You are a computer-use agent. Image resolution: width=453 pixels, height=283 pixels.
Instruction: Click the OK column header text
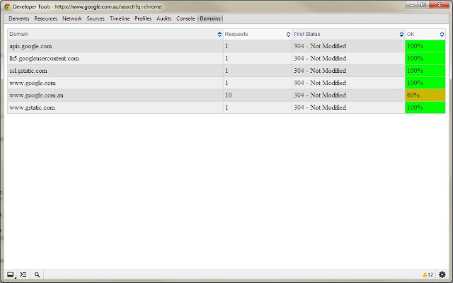click(x=411, y=34)
